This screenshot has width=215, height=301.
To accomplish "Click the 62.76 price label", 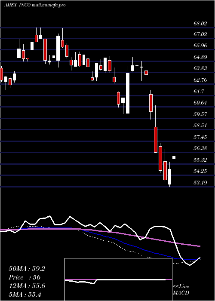I will click(x=200, y=80).
